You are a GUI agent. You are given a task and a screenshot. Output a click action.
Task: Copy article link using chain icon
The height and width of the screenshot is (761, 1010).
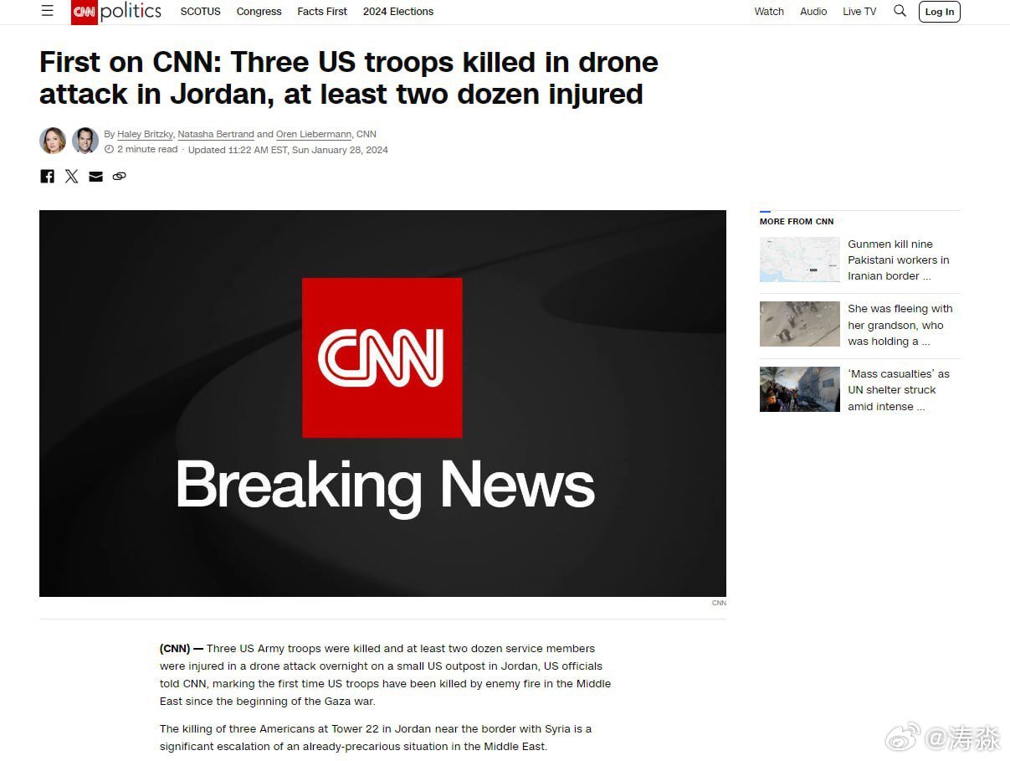pyautogui.click(x=120, y=176)
